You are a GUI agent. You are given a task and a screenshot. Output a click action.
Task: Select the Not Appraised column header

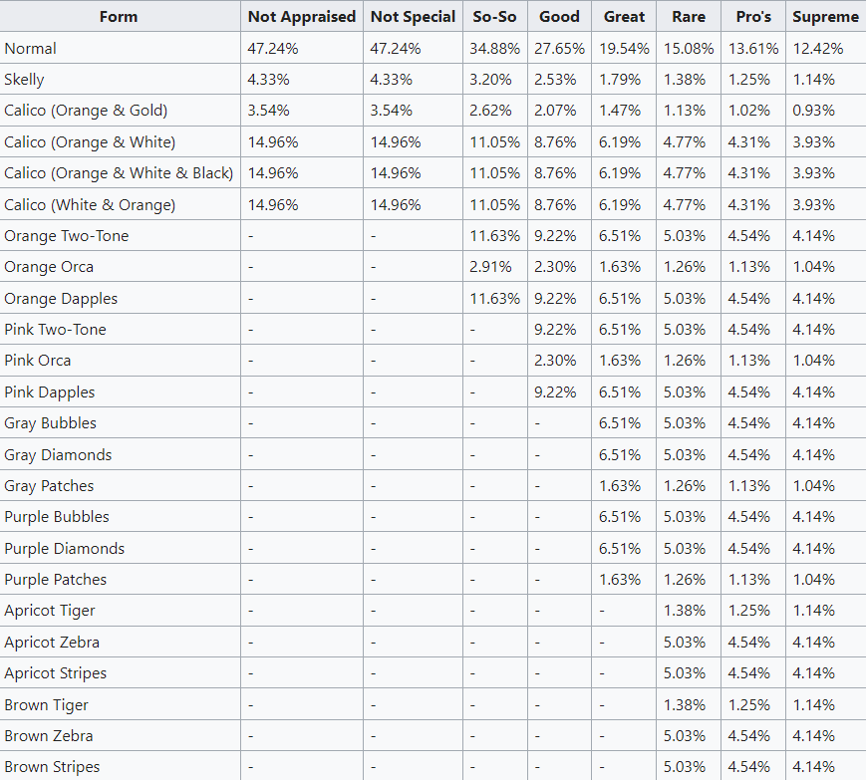(x=302, y=17)
